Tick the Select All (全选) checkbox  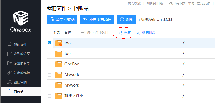click(49, 32)
